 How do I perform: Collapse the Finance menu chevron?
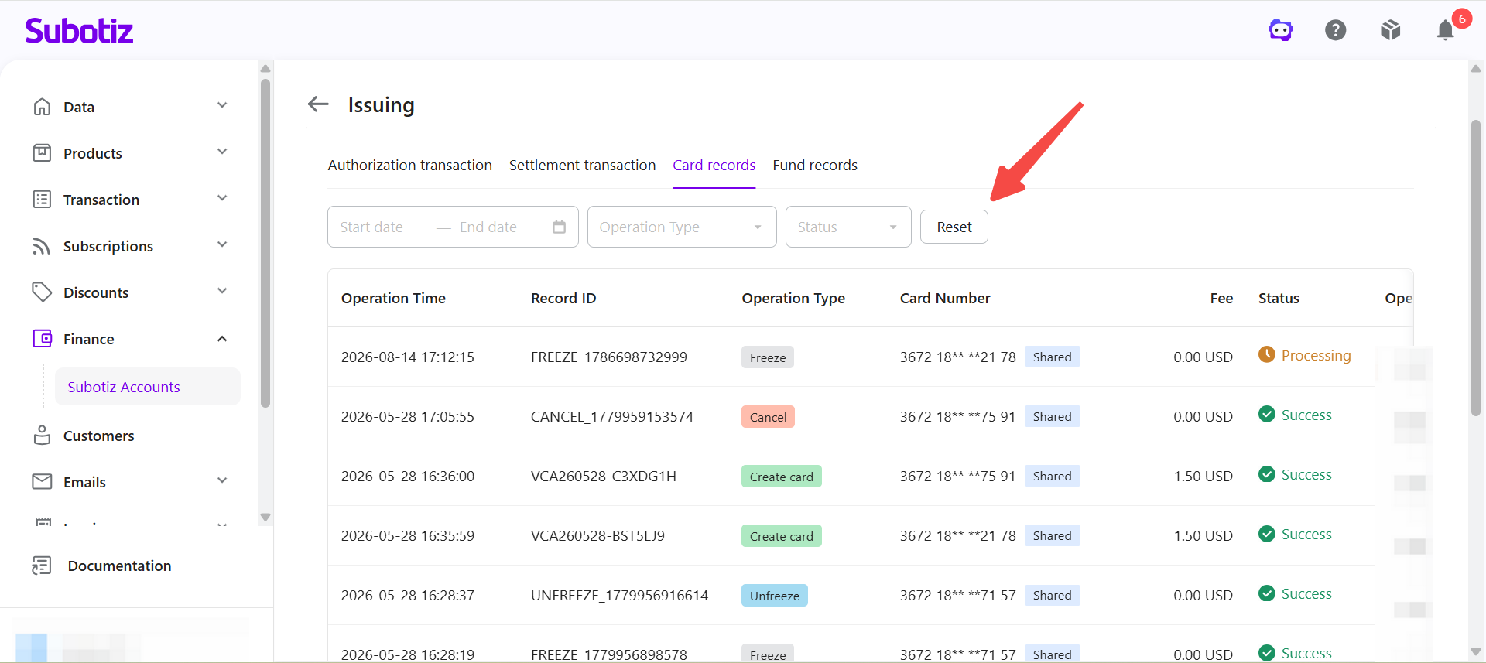(x=222, y=339)
